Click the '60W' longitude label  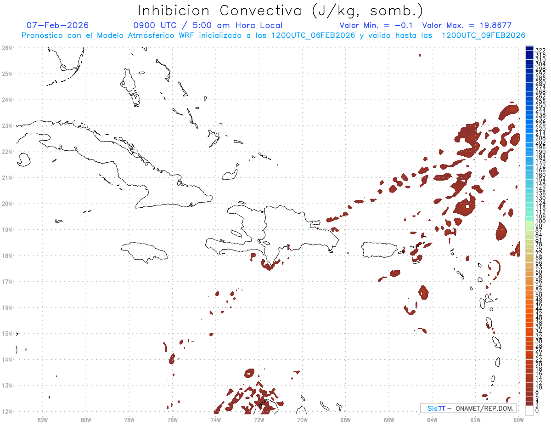pyautogui.click(x=518, y=420)
